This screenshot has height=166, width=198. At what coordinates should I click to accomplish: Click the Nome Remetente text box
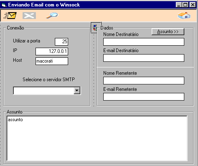pos(144,80)
